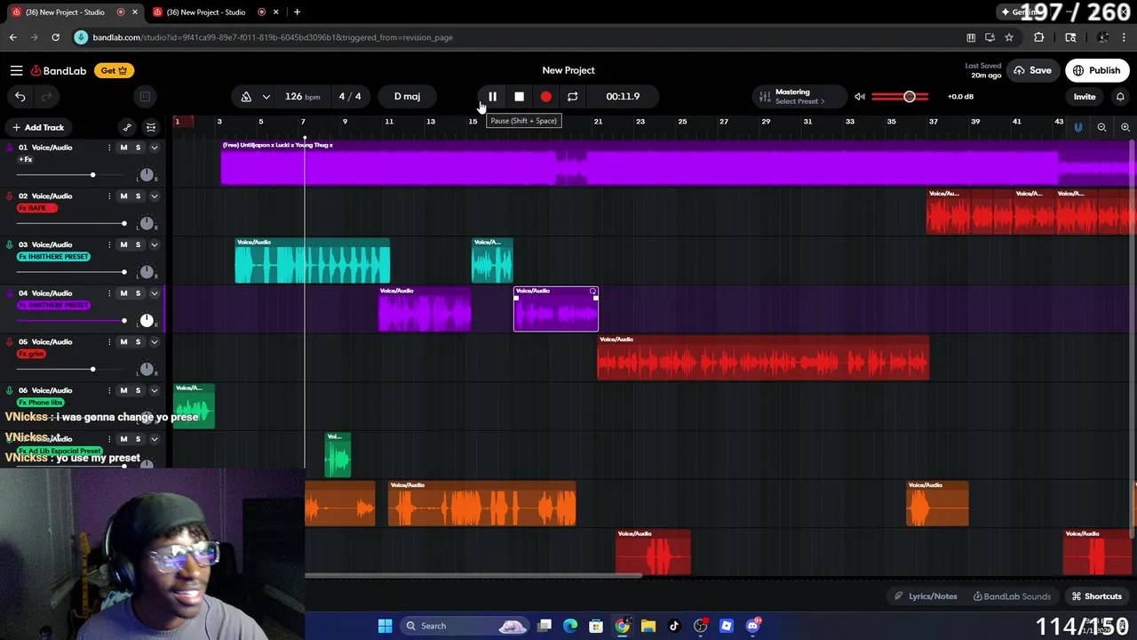
Task: Open three-dot menu on track 01
Action: pos(109,148)
